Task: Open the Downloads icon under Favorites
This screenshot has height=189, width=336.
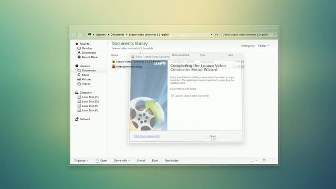Action: tap(79, 52)
